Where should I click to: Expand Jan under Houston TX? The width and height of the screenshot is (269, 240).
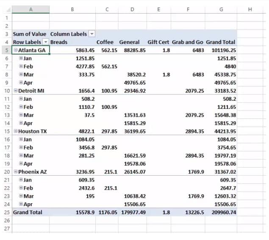pyautogui.click(x=21, y=139)
